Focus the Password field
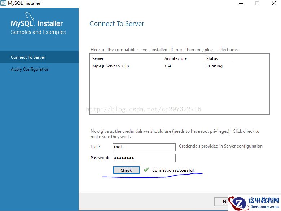Viewport: 281px width, 211px height. point(144,158)
